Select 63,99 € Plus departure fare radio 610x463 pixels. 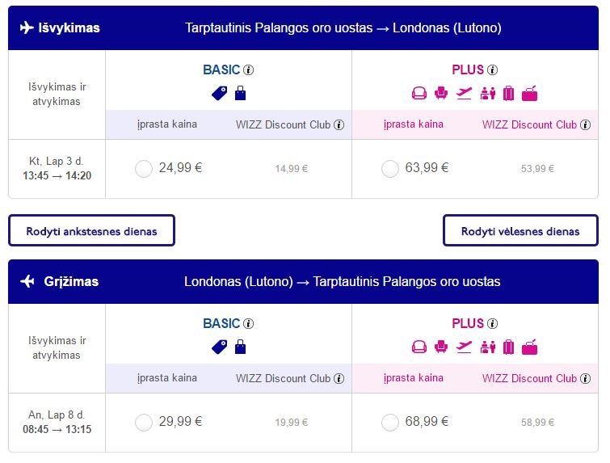pyautogui.click(x=389, y=169)
